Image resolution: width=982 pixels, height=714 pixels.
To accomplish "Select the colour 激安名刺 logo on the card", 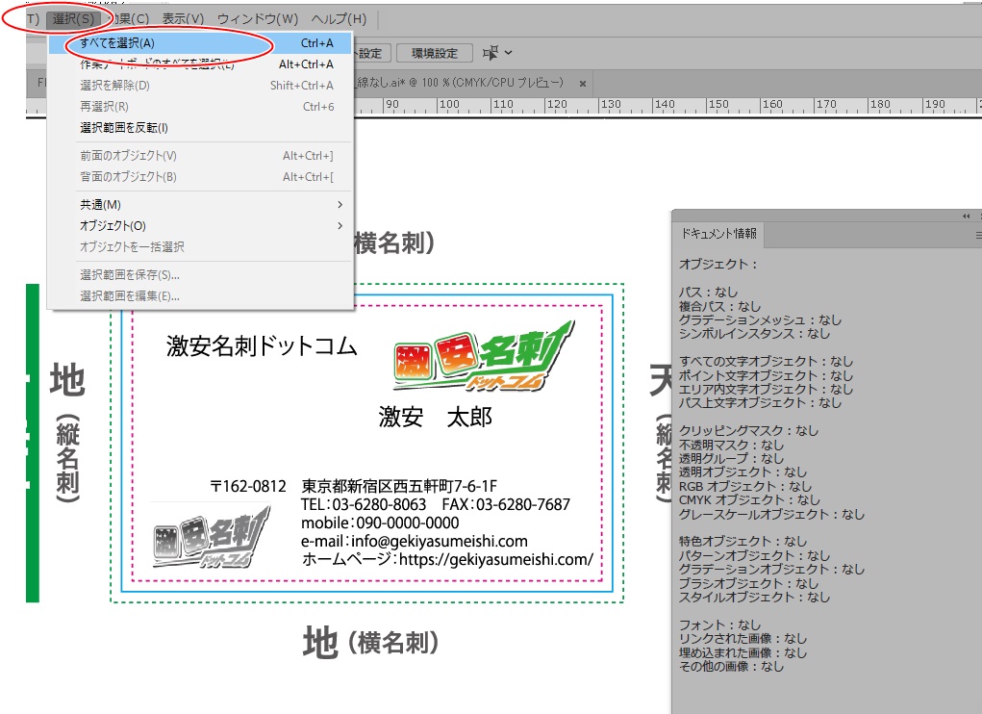I will (x=484, y=356).
